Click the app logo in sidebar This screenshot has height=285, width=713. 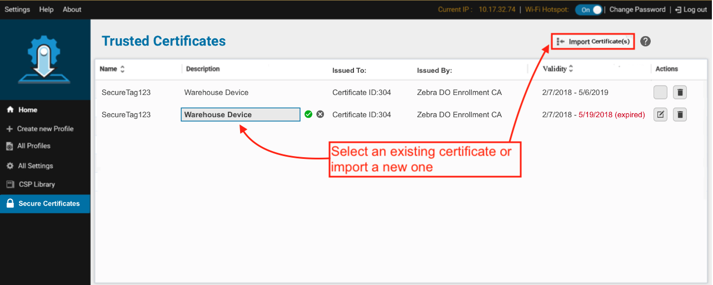click(x=44, y=59)
